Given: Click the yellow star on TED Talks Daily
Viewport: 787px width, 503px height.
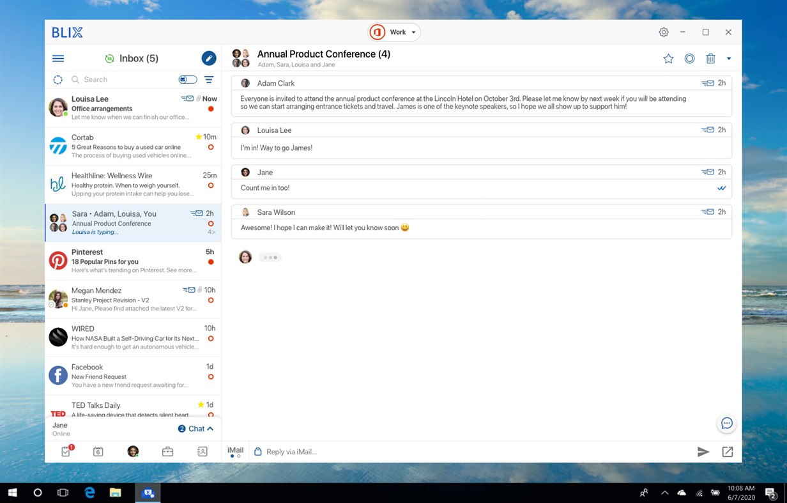Looking at the screenshot, I should click(x=201, y=405).
